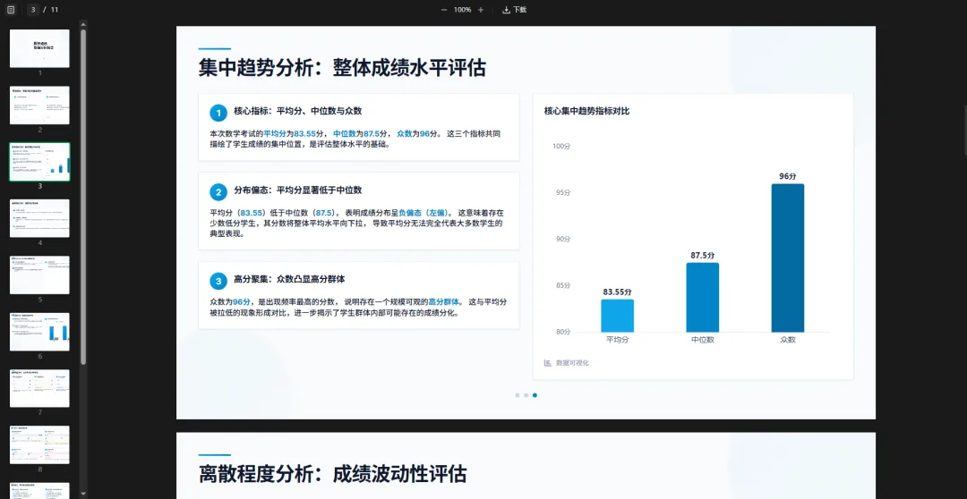
Task: Click the 中位数 bar in the chart
Action: [703, 298]
